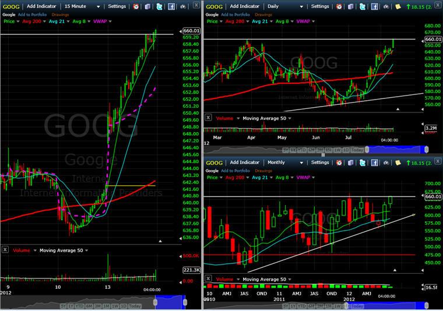This screenshot has height=311, width=443.
Task: Click 3.2M volume label in Daily chart
Action: click(x=431, y=128)
